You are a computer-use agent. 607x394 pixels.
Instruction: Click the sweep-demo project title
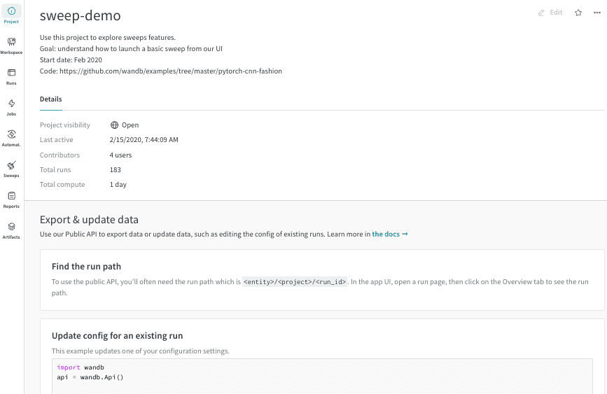[x=80, y=15]
